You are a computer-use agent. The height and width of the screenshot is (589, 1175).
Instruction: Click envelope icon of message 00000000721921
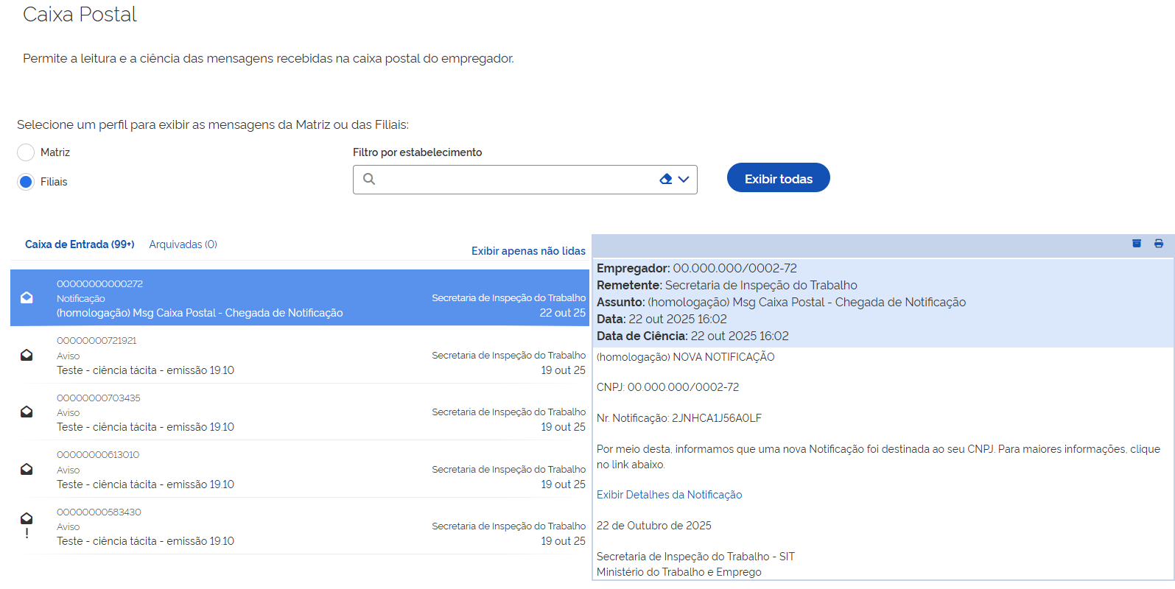click(x=27, y=355)
